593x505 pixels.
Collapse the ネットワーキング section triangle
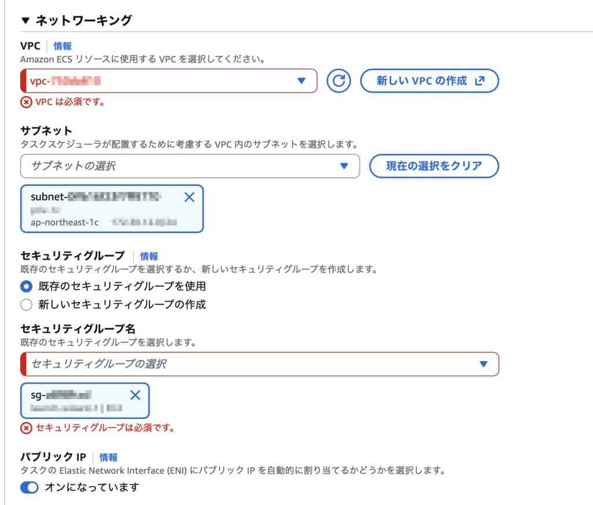coord(25,21)
